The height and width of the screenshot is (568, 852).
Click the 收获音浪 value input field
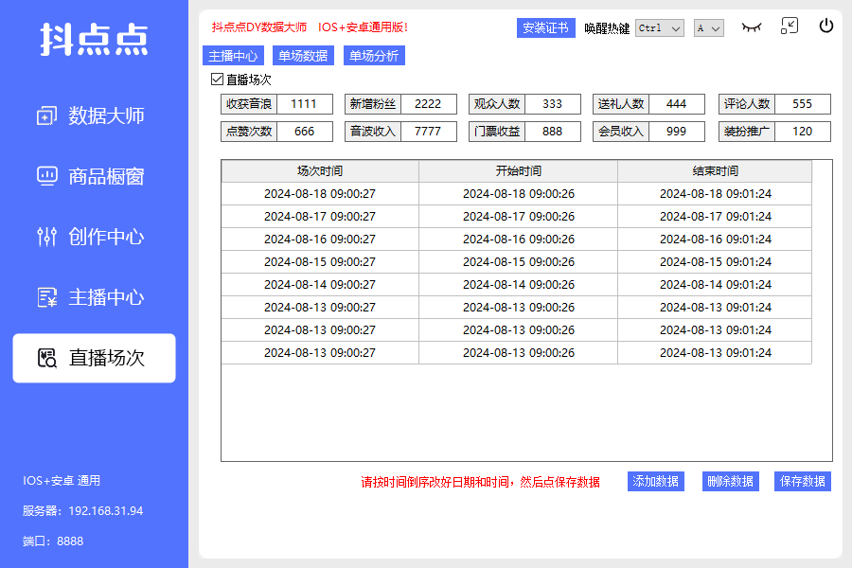tap(305, 104)
